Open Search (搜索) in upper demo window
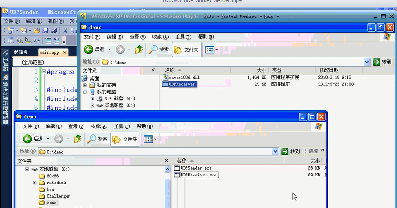397x208 pixels. point(159,50)
